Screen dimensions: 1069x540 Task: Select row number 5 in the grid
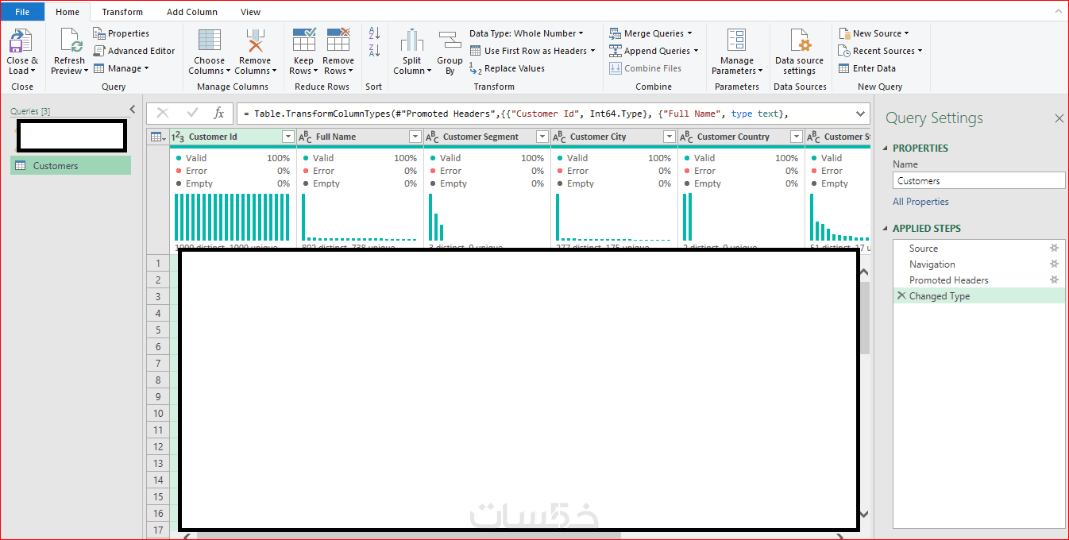pos(158,330)
